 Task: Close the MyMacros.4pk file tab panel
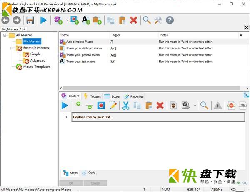pyautogui.click(x=247, y=27)
